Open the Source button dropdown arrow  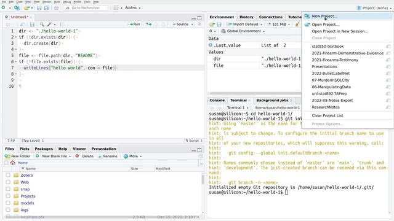tap(192, 25)
